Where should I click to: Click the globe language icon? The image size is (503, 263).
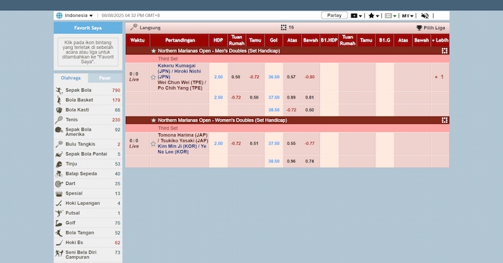coord(59,16)
